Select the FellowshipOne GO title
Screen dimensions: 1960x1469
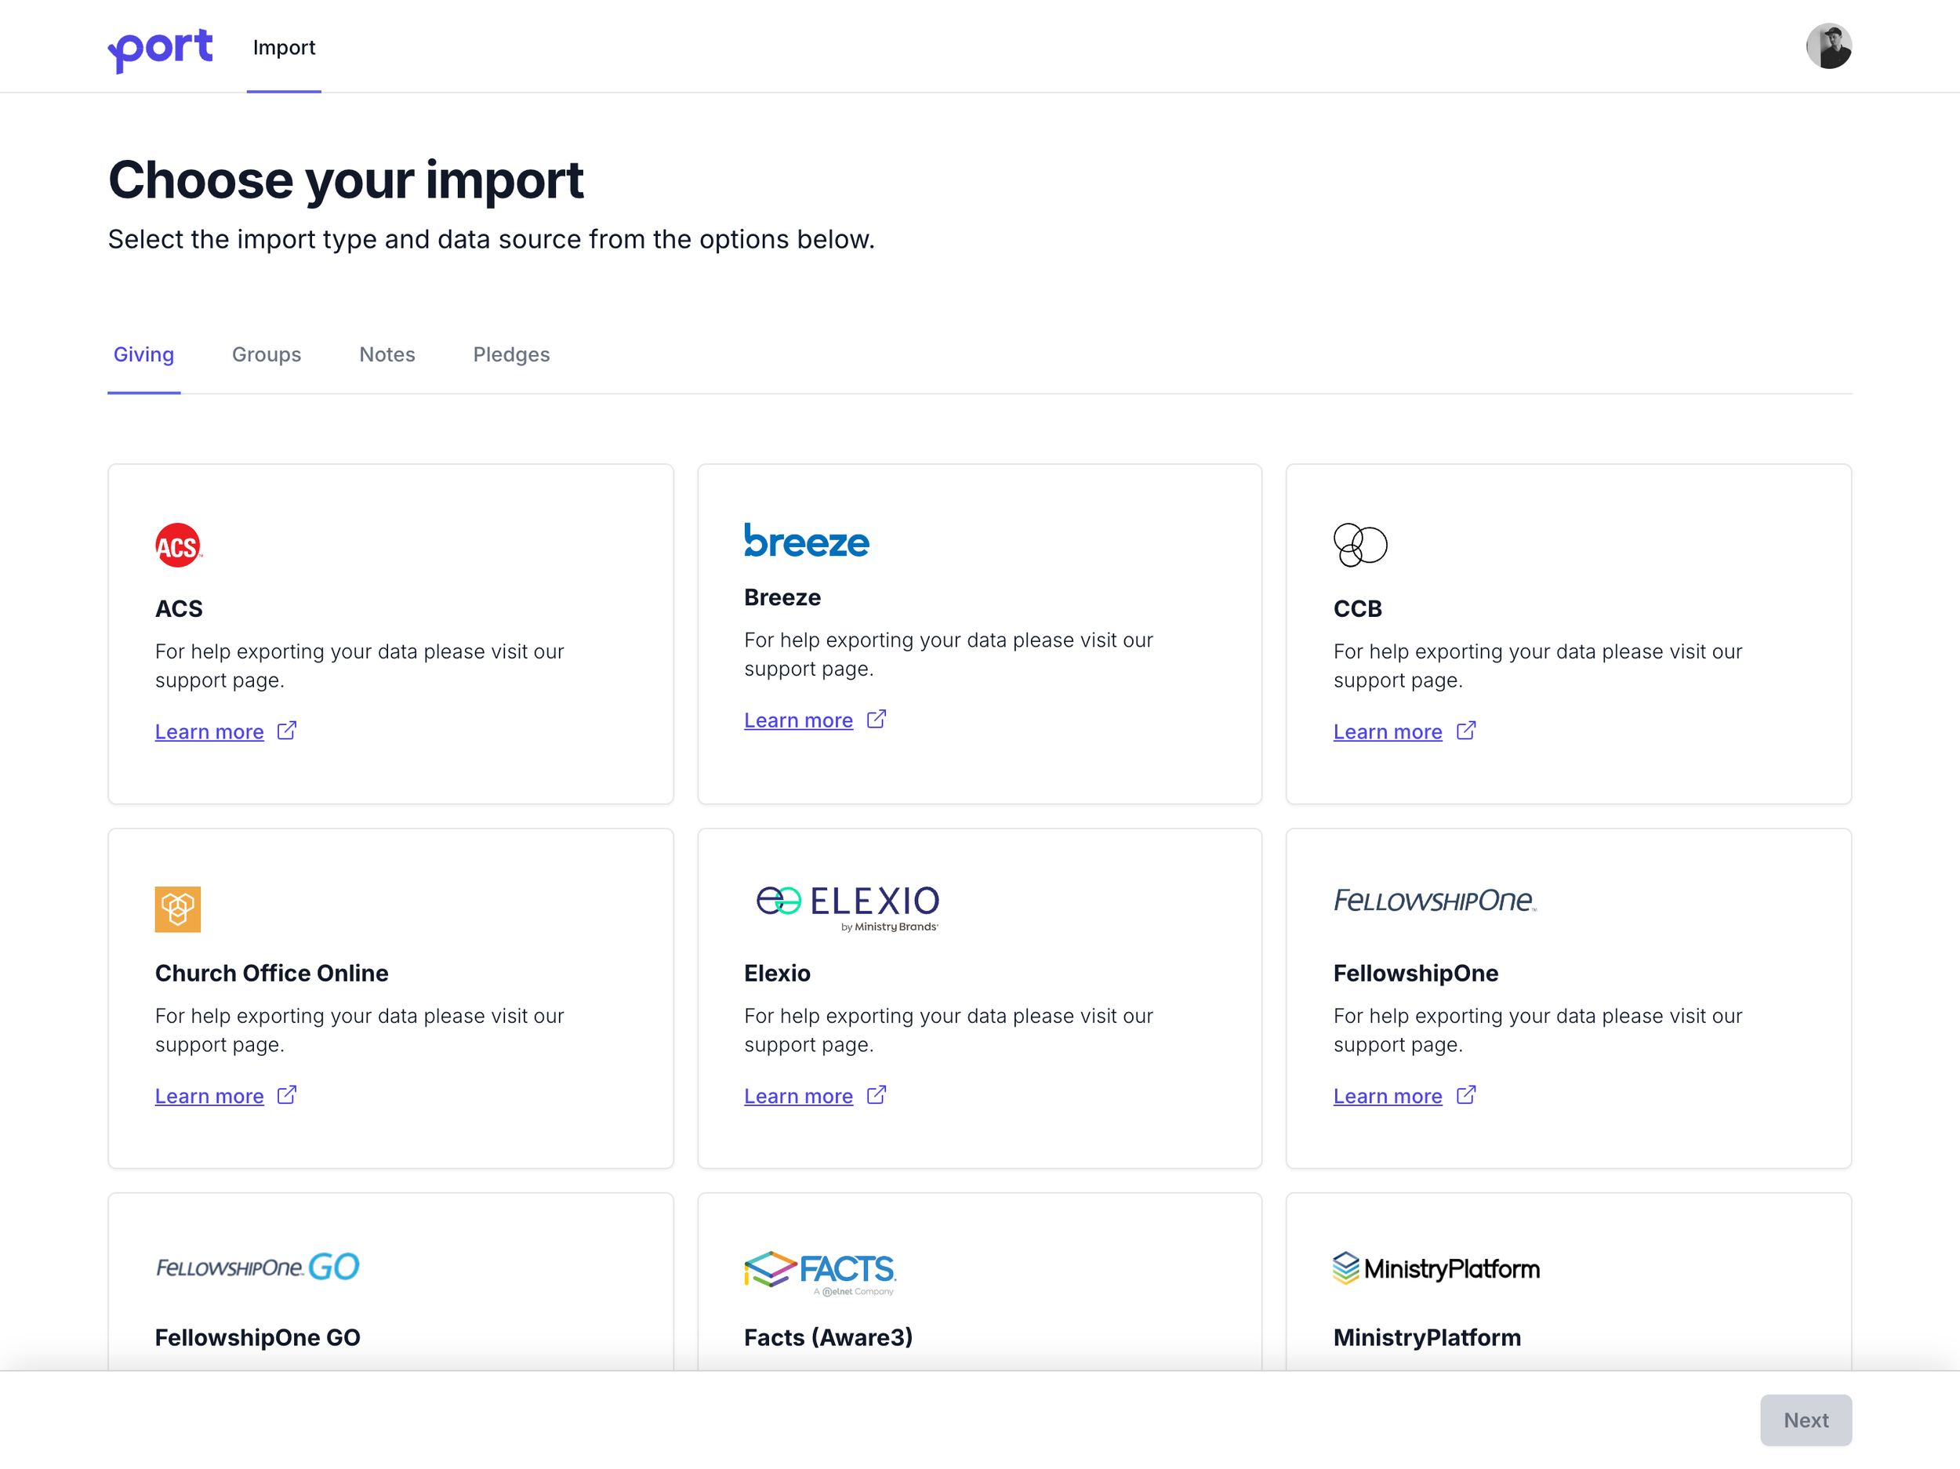click(258, 1337)
